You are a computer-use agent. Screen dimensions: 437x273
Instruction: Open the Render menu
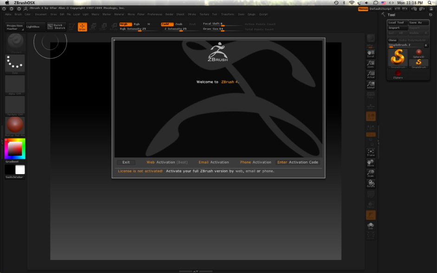coord(170,14)
